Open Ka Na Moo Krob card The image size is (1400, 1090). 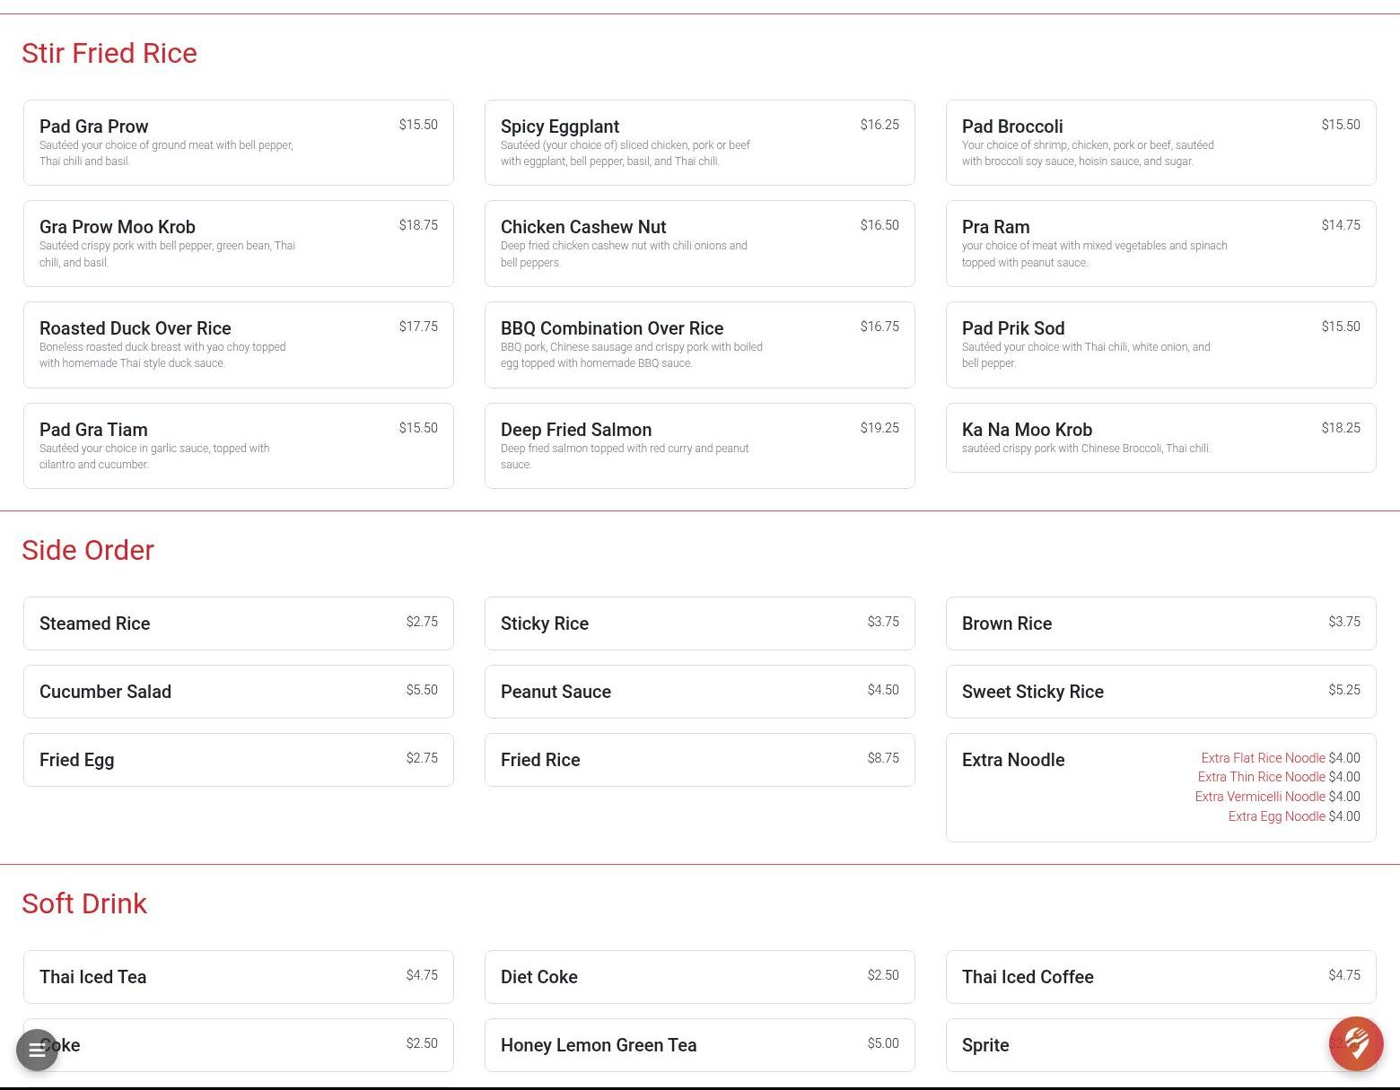[1161, 438]
